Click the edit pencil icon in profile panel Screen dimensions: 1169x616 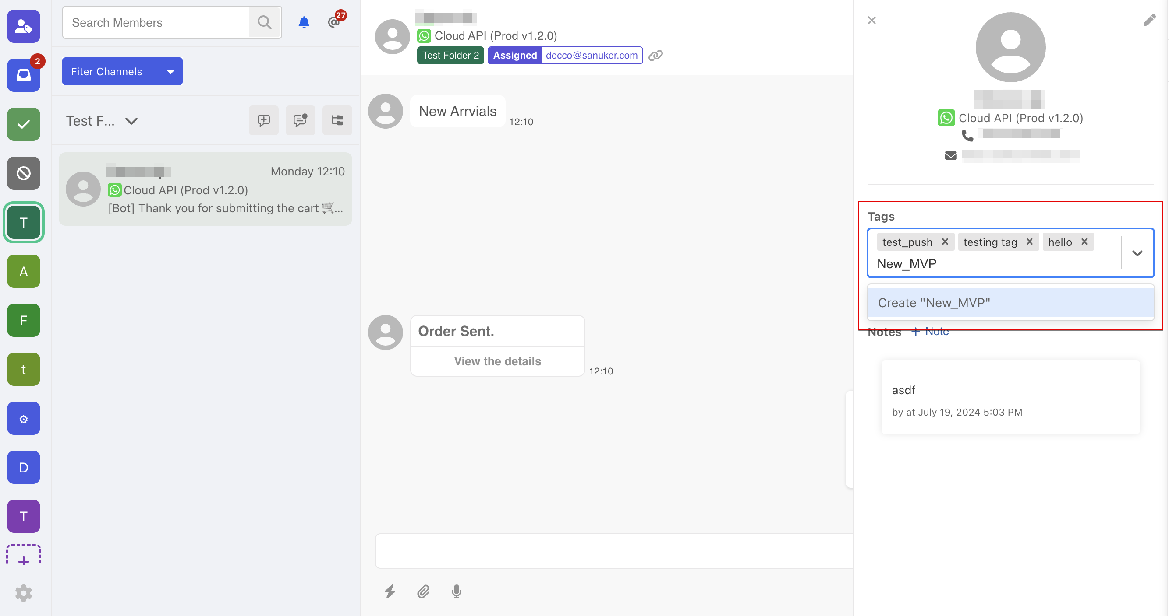1149,21
